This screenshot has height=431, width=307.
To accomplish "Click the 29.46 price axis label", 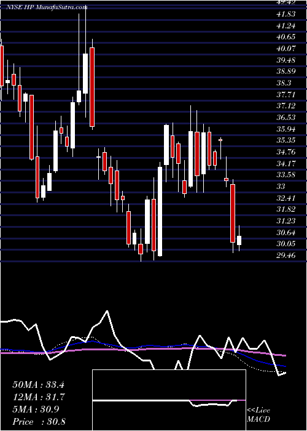I will (286, 256).
